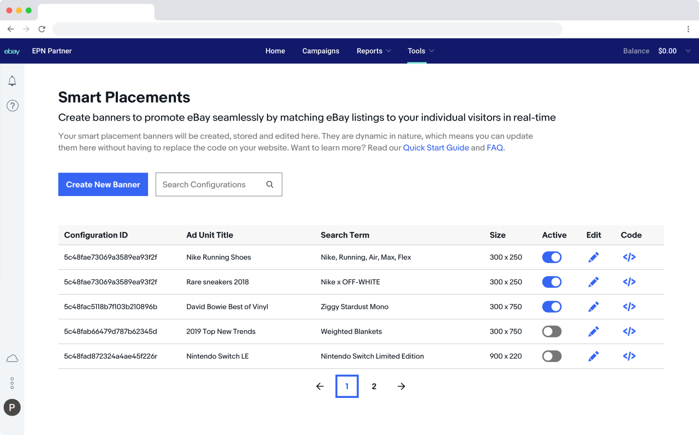Click search term Nike x OFF-WHITE
Image resolution: width=699 pixels, height=435 pixels.
click(x=350, y=282)
